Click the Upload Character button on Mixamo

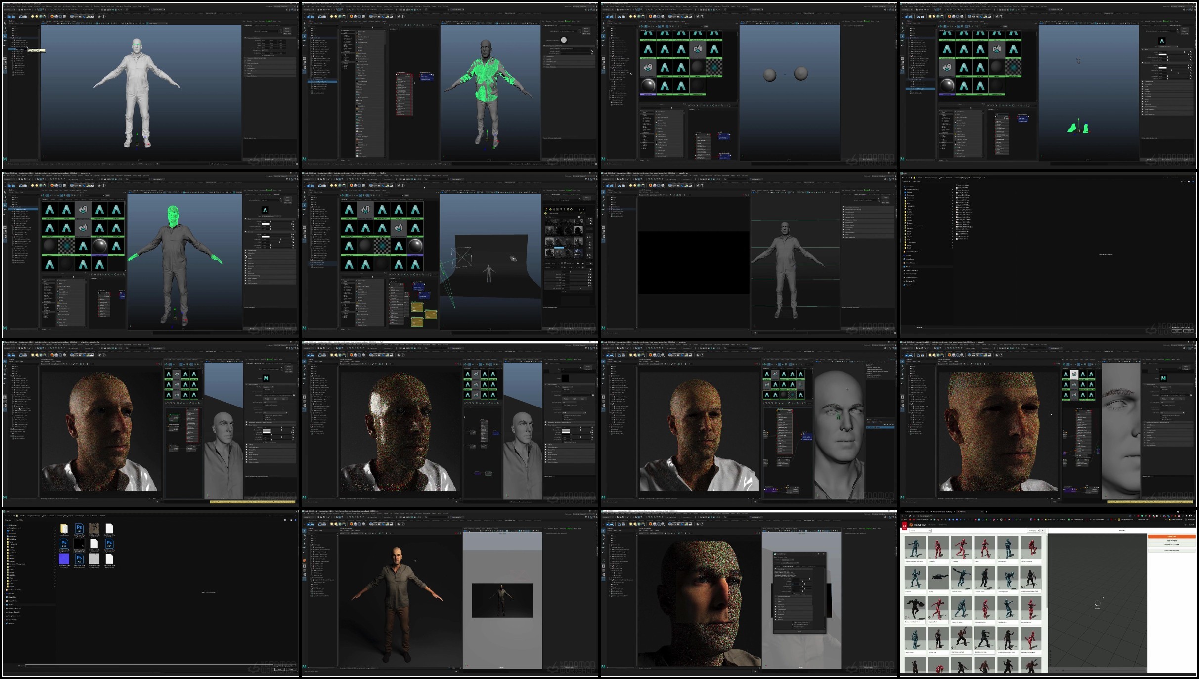coord(1172,545)
